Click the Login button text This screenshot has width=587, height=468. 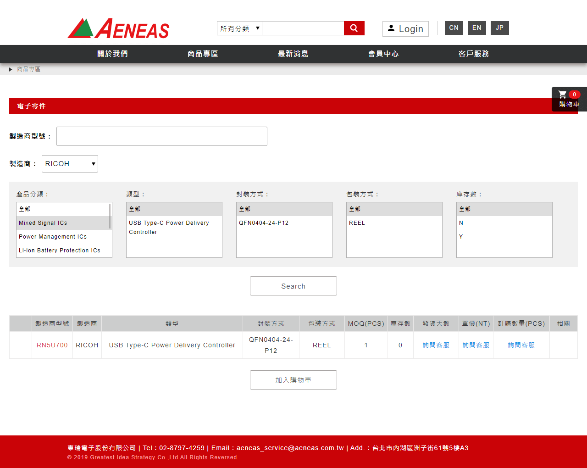click(x=411, y=29)
